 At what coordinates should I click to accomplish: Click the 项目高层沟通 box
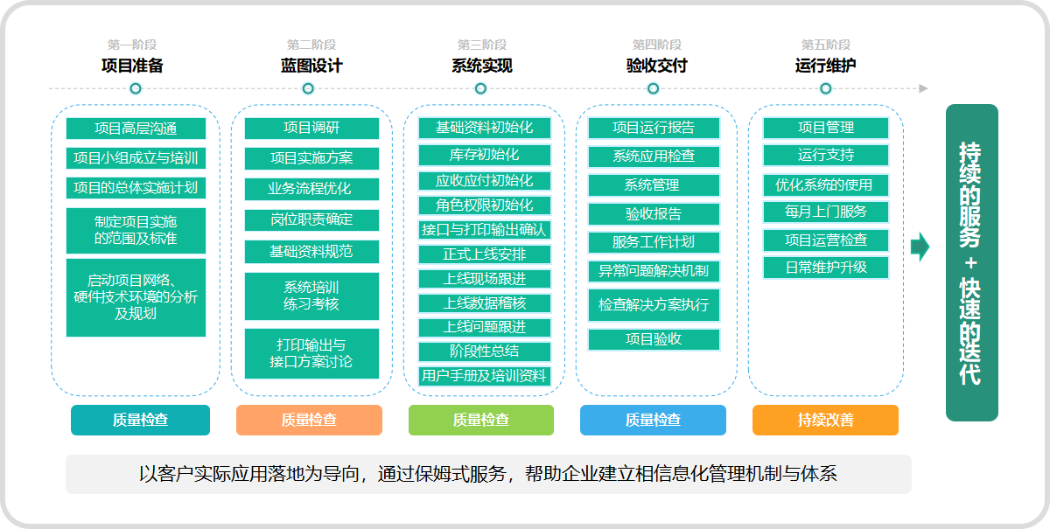[136, 129]
